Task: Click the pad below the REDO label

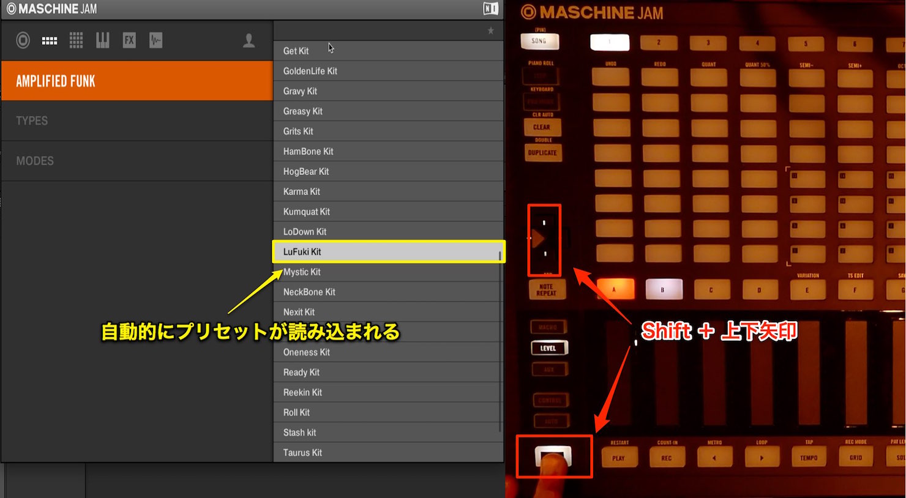Action: 660,77
